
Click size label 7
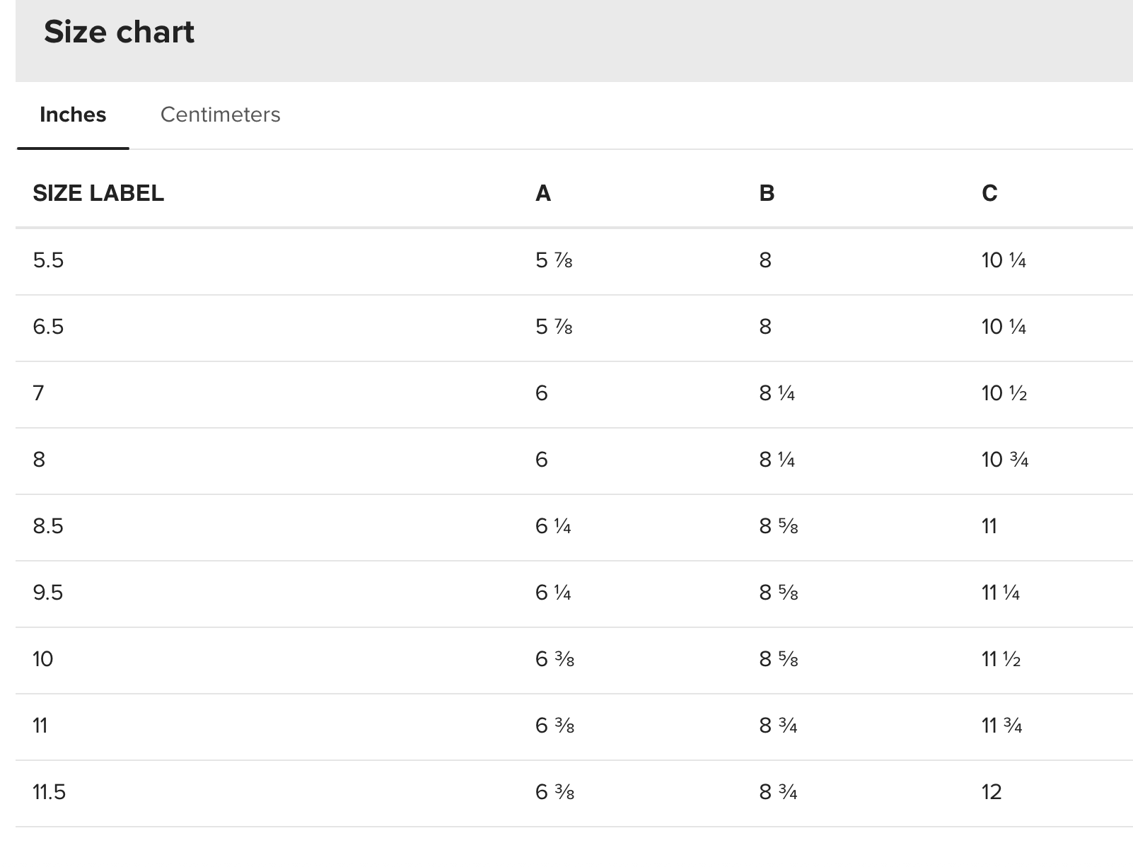(x=39, y=393)
